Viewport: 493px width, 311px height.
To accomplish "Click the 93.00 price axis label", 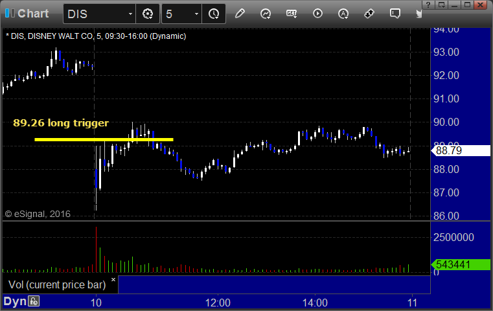I will [446, 52].
